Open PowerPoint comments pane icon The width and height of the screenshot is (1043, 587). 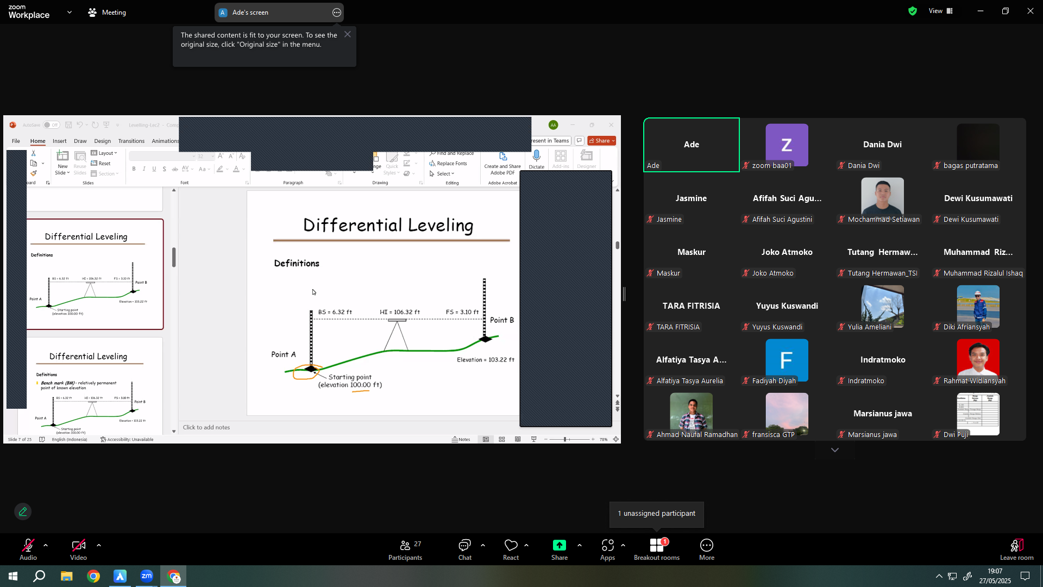point(579,141)
